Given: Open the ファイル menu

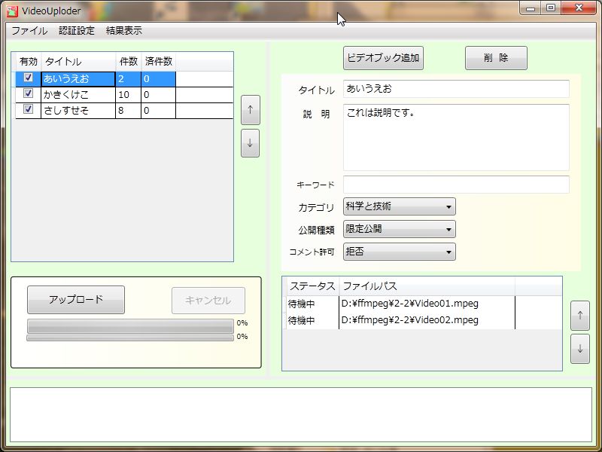Looking at the screenshot, I should click(29, 31).
